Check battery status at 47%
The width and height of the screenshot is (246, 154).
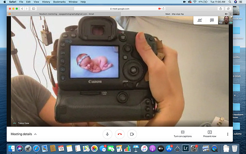[x=203, y=2]
